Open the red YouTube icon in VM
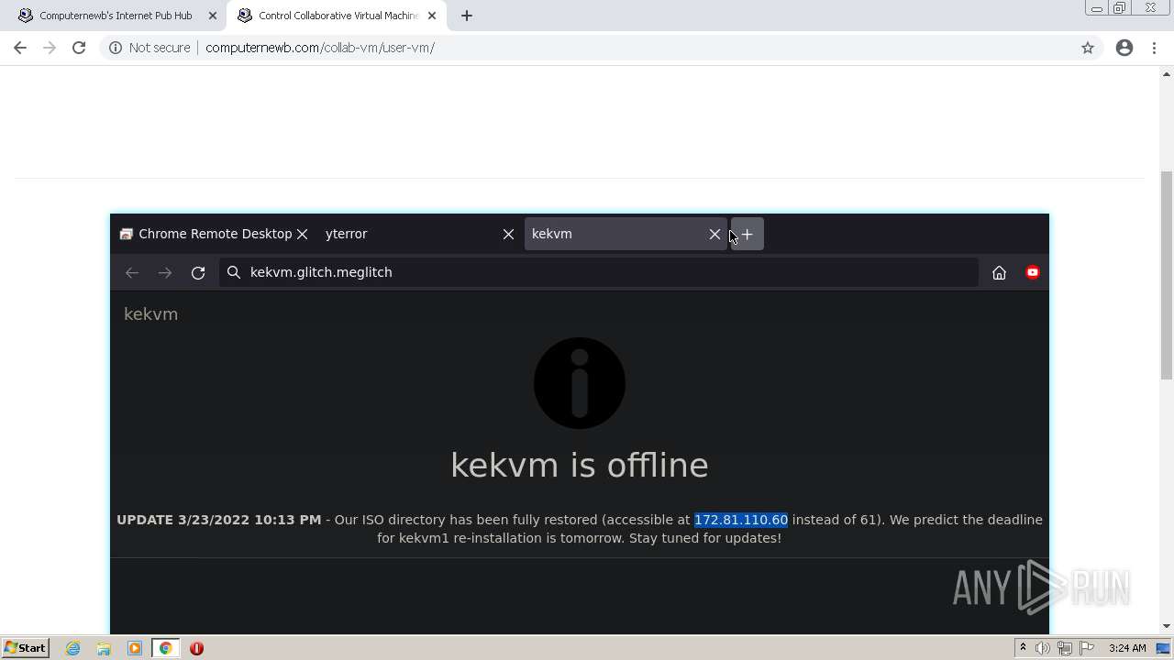The height and width of the screenshot is (660, 1174). (x=1032, y=272)
